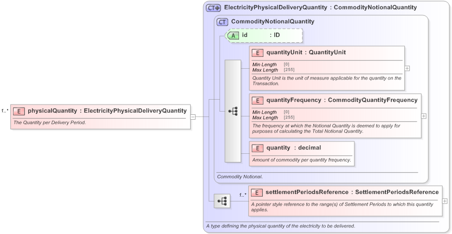Click quantityFrequency : CommodityQuantityFrequency label
Screen dimensions: 452x234
click(342, 100)
